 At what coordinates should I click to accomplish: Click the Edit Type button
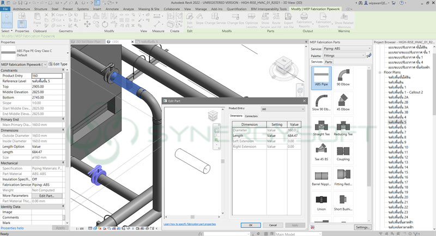[58, 64]
